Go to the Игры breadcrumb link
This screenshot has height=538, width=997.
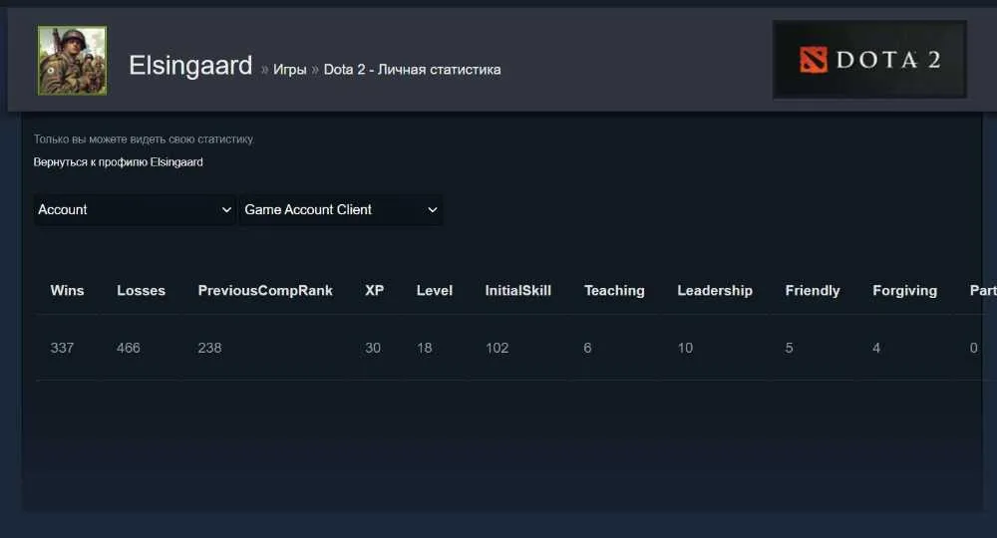290,69
